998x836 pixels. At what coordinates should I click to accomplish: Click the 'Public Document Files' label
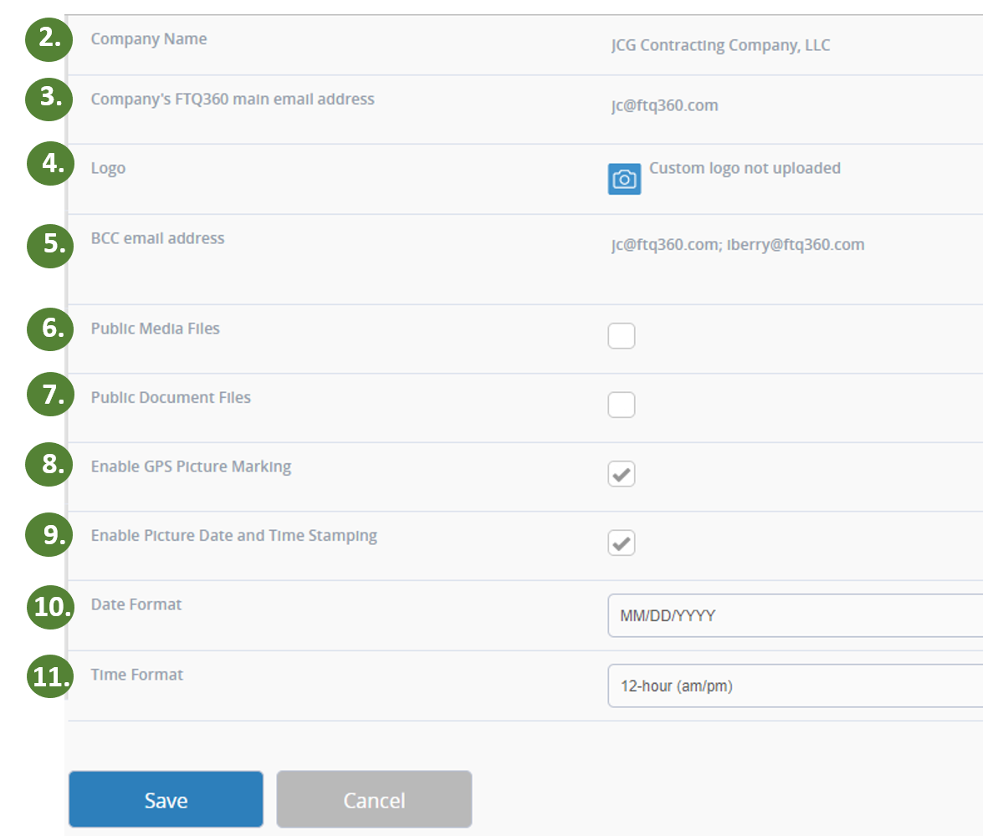coord(171,398)
